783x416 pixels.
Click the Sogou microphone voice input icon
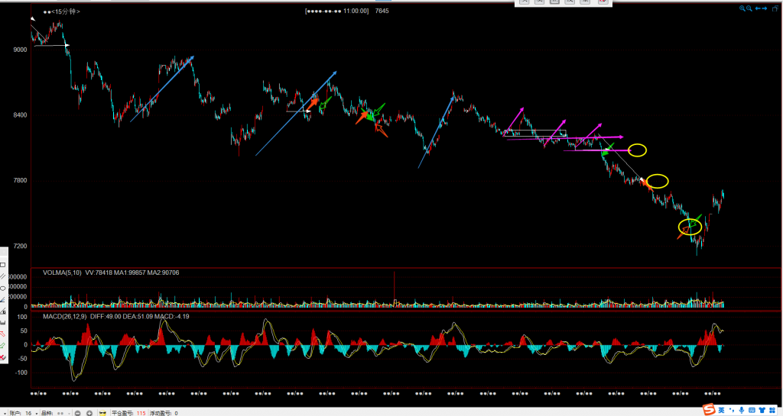743,410
